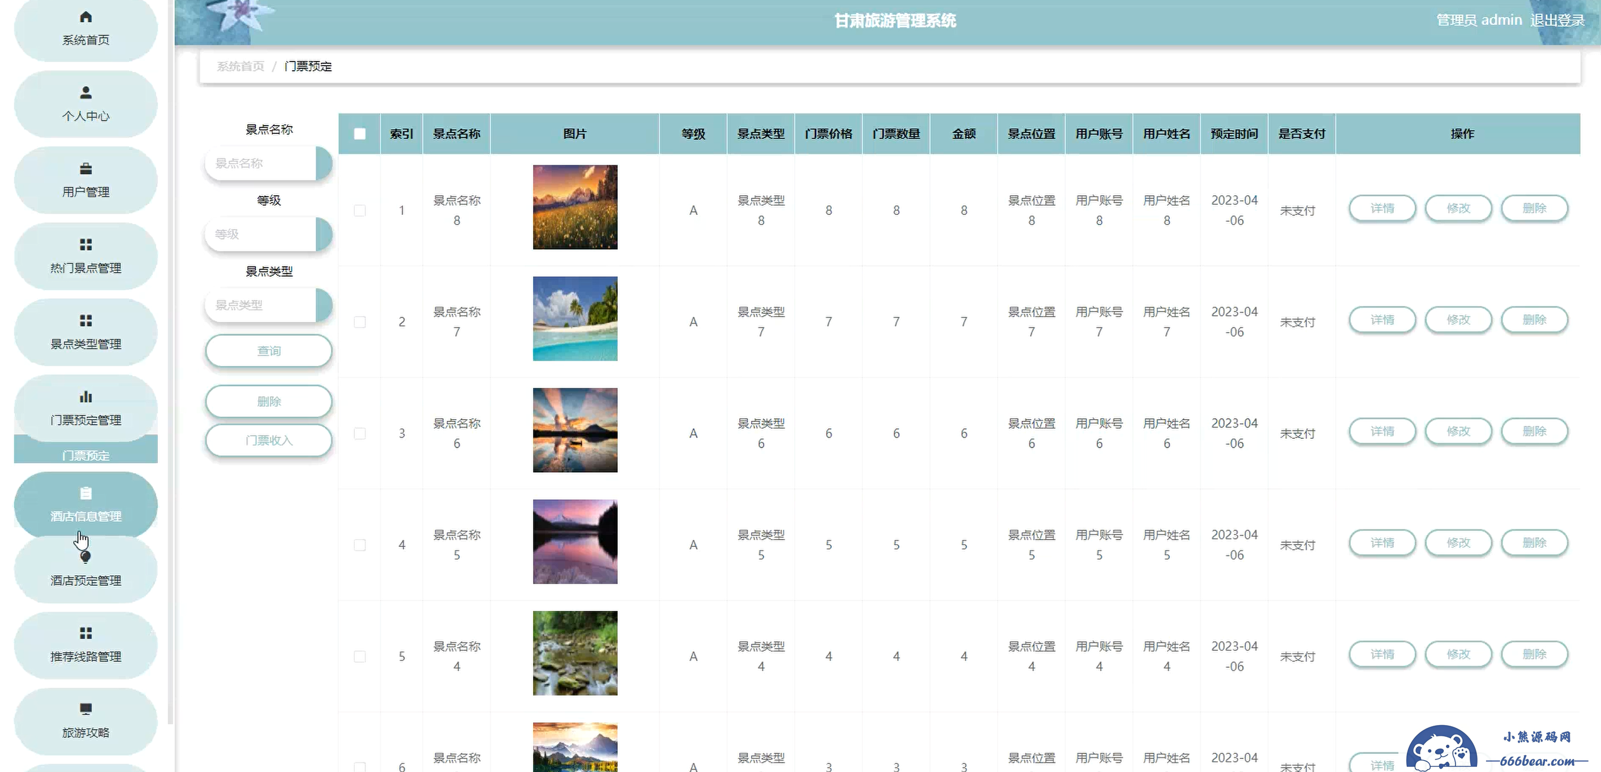Click 修改 for 景点名称5 row

point(1458,543)
